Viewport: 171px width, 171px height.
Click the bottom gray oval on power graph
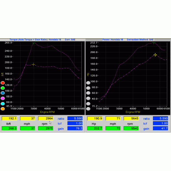click(88, 109)
